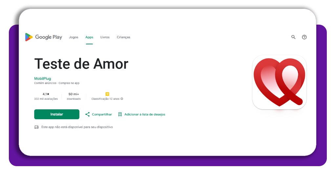Click the Teste de Amor heart app icon
Image resolution: width=336 pixels, height=176 pixels.
[x=280, y=82]
